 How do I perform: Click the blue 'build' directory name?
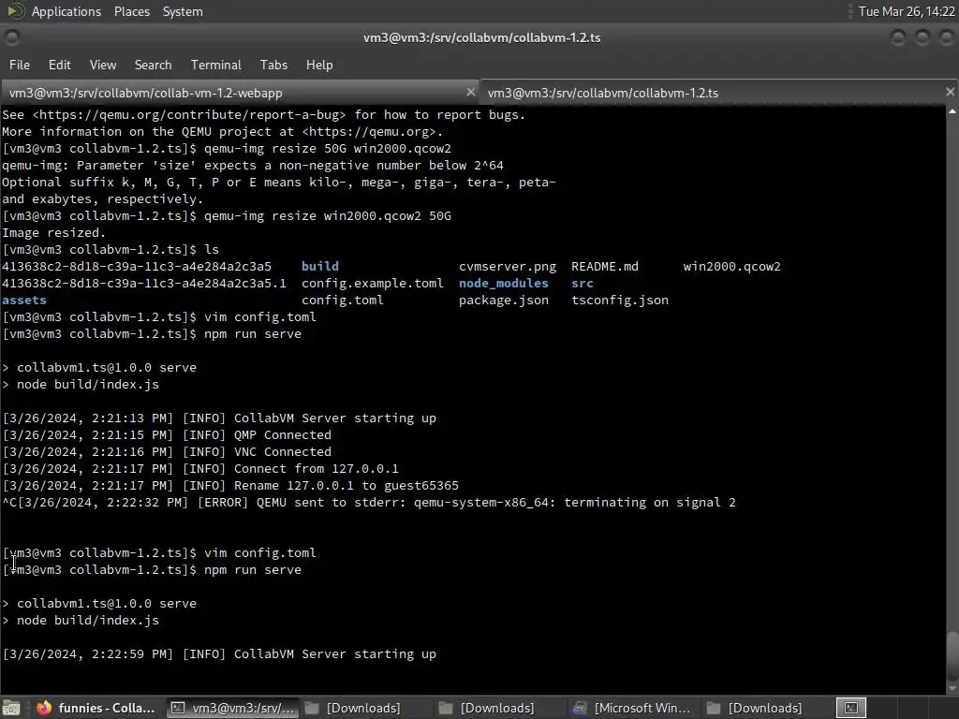point(320,267)
